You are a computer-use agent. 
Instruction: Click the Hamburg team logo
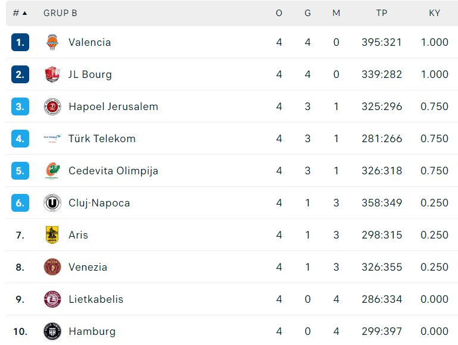tap(52, 331)
